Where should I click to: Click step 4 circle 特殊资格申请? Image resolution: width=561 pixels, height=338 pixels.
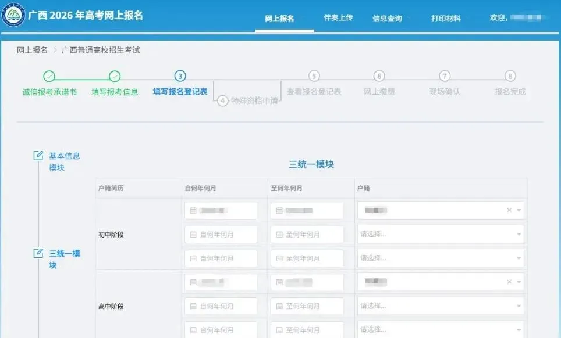[x=222, y=100]
